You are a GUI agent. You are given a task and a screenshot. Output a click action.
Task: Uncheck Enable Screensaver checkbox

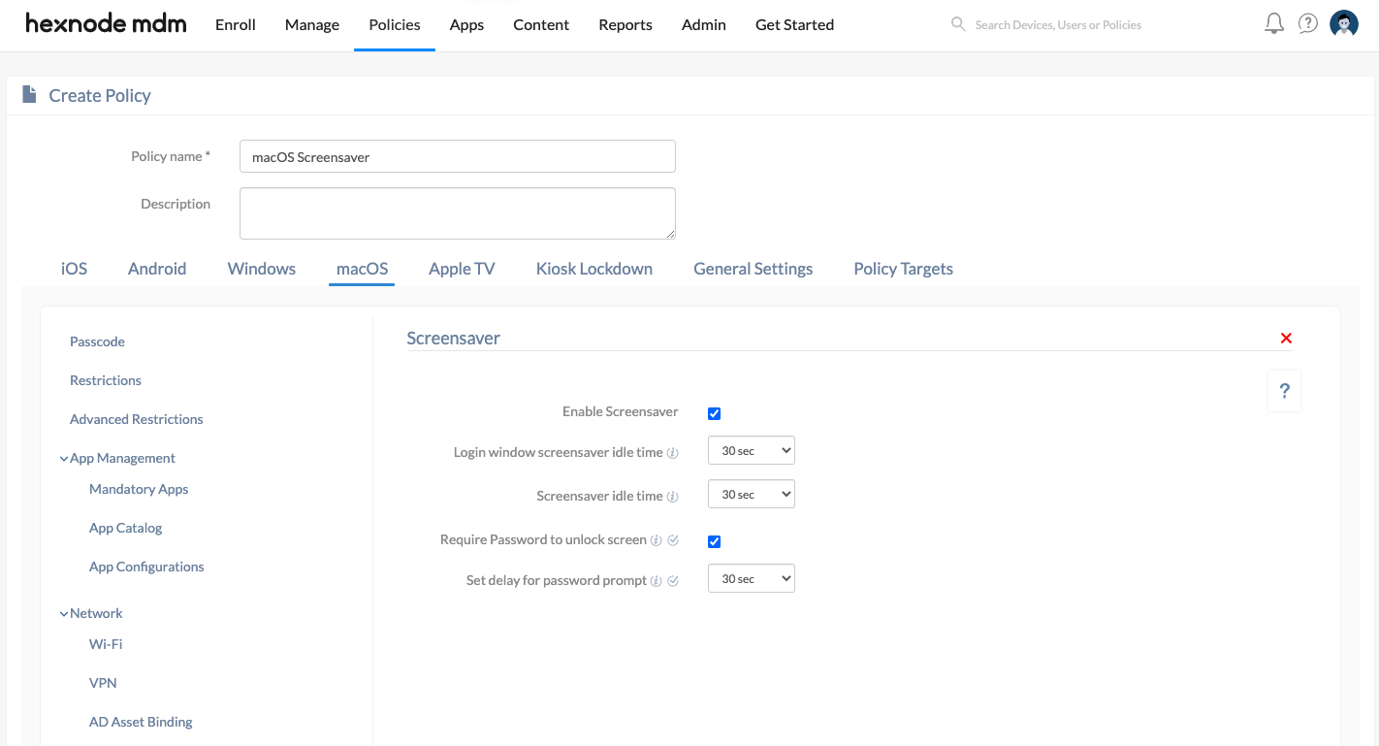714,413
